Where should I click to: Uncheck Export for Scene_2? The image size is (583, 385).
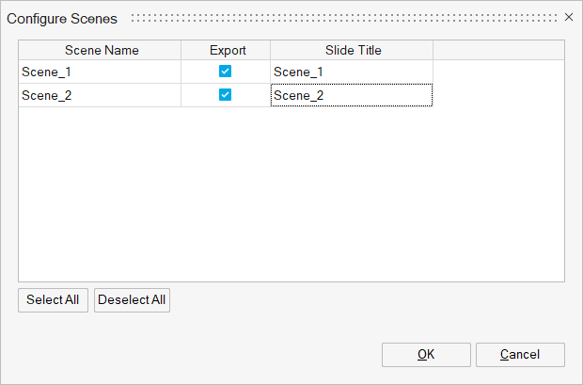226,94
